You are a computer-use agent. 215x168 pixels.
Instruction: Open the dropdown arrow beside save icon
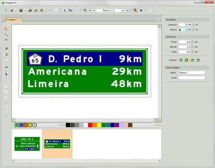pos(25,10)
